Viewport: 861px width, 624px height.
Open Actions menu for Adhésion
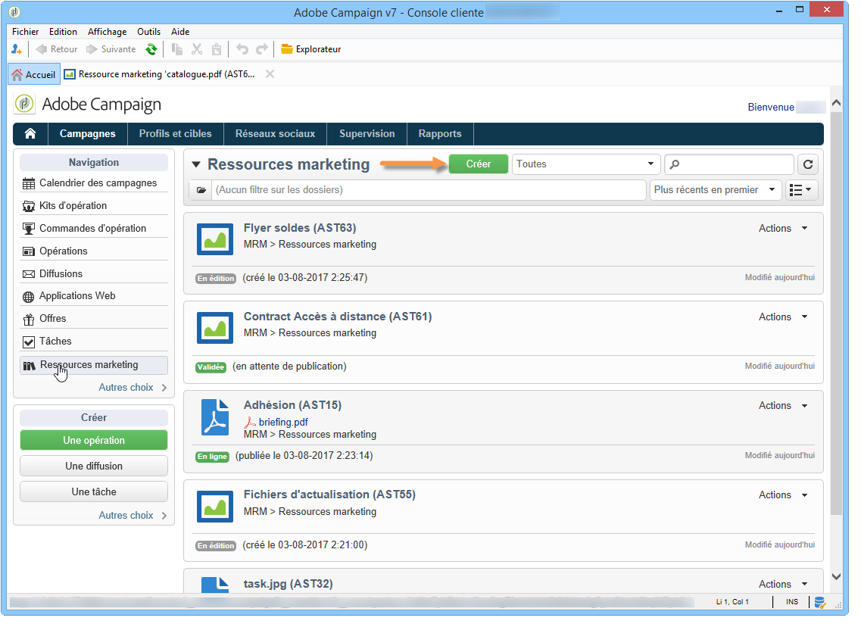coord(783,406)
